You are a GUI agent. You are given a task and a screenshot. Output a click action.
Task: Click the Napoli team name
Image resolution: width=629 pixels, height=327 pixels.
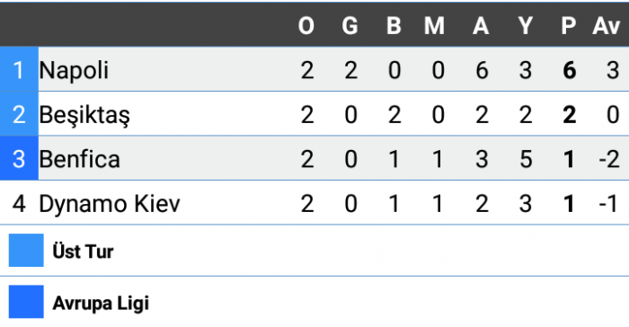(x=74, y=71)
